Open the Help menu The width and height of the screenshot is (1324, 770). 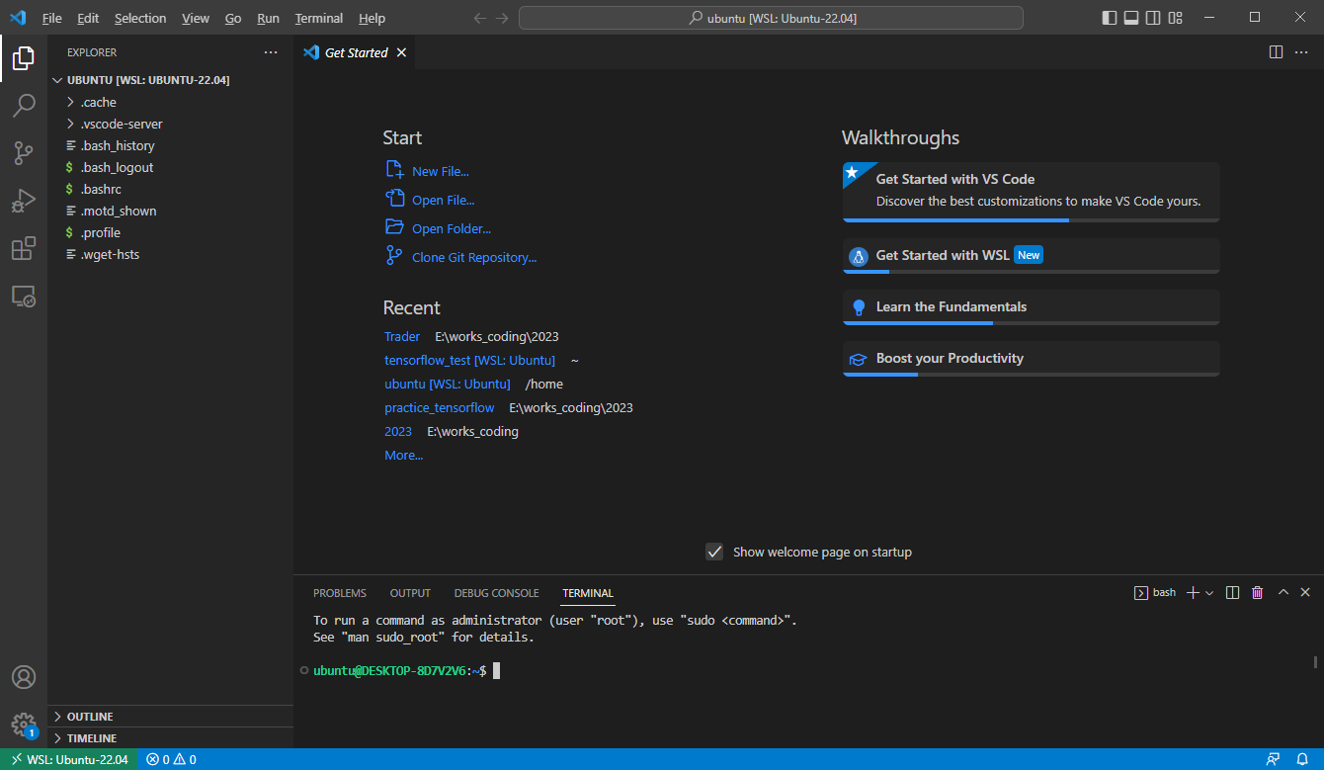click(x=372, y=18)
